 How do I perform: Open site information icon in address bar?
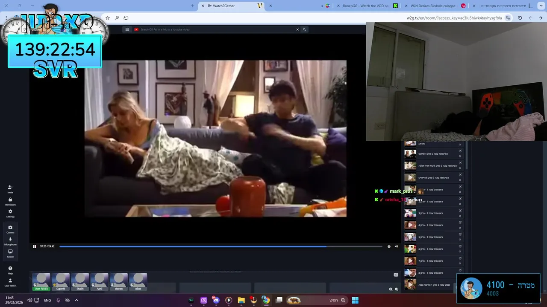(x=508, y=18)
